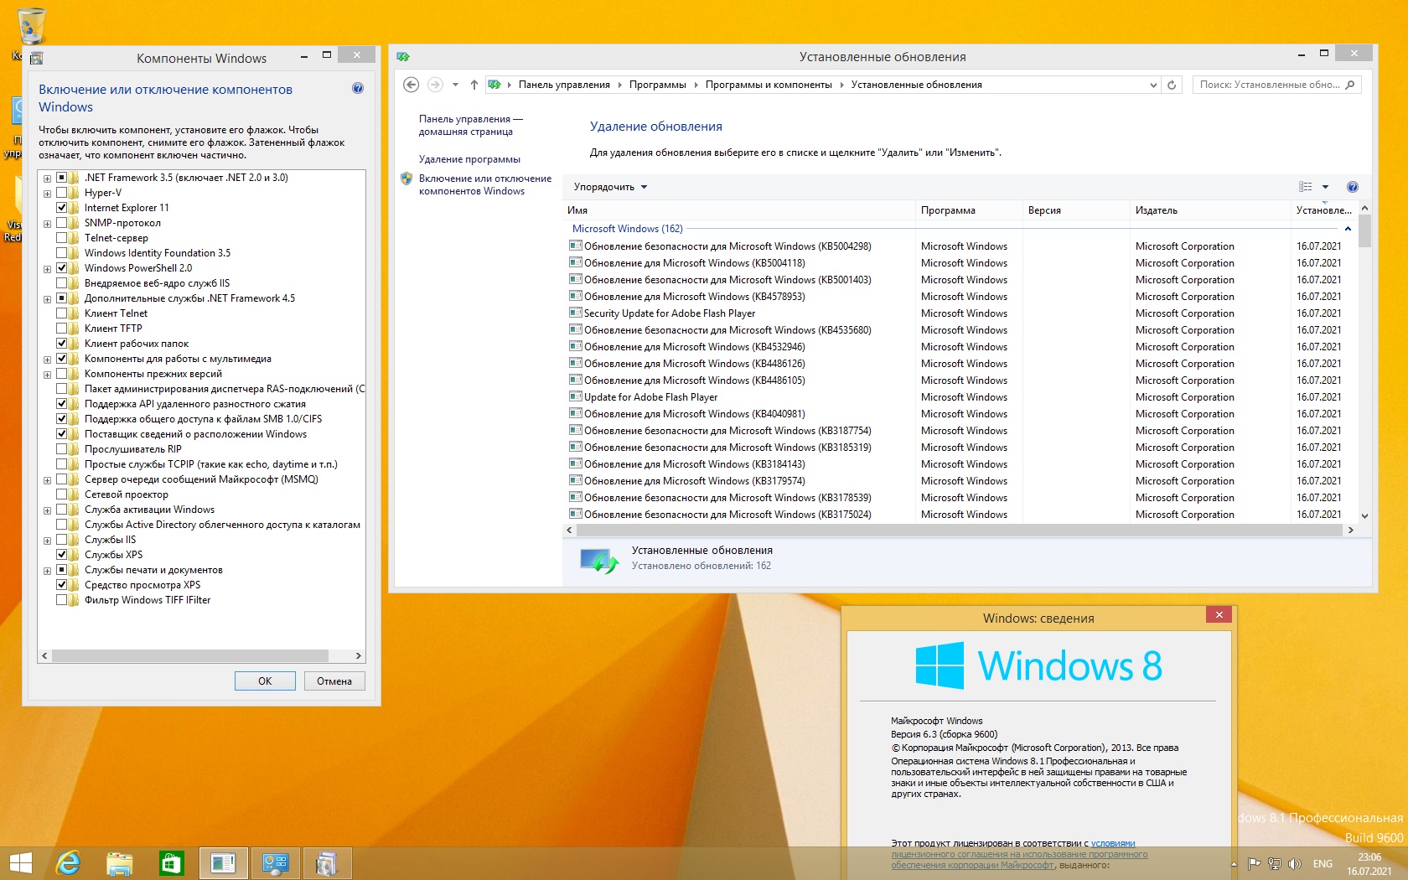The width and height of the screenshot is (1408, 880).
Task: Refresh the Installed Updates list
Action: coord(1172,85)
